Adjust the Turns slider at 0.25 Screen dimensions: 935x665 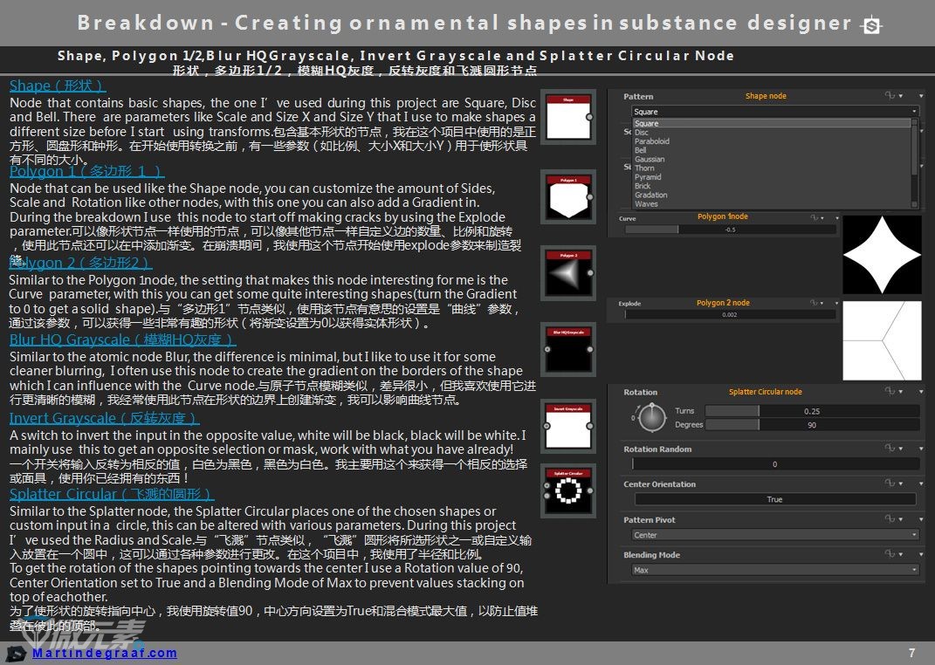point(812,411)
